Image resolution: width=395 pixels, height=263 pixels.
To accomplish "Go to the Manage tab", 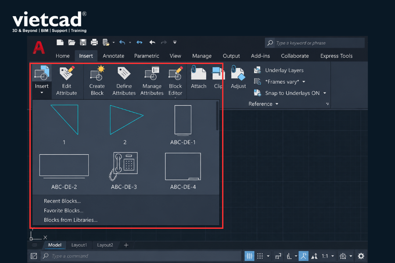I will coord(202,56).
